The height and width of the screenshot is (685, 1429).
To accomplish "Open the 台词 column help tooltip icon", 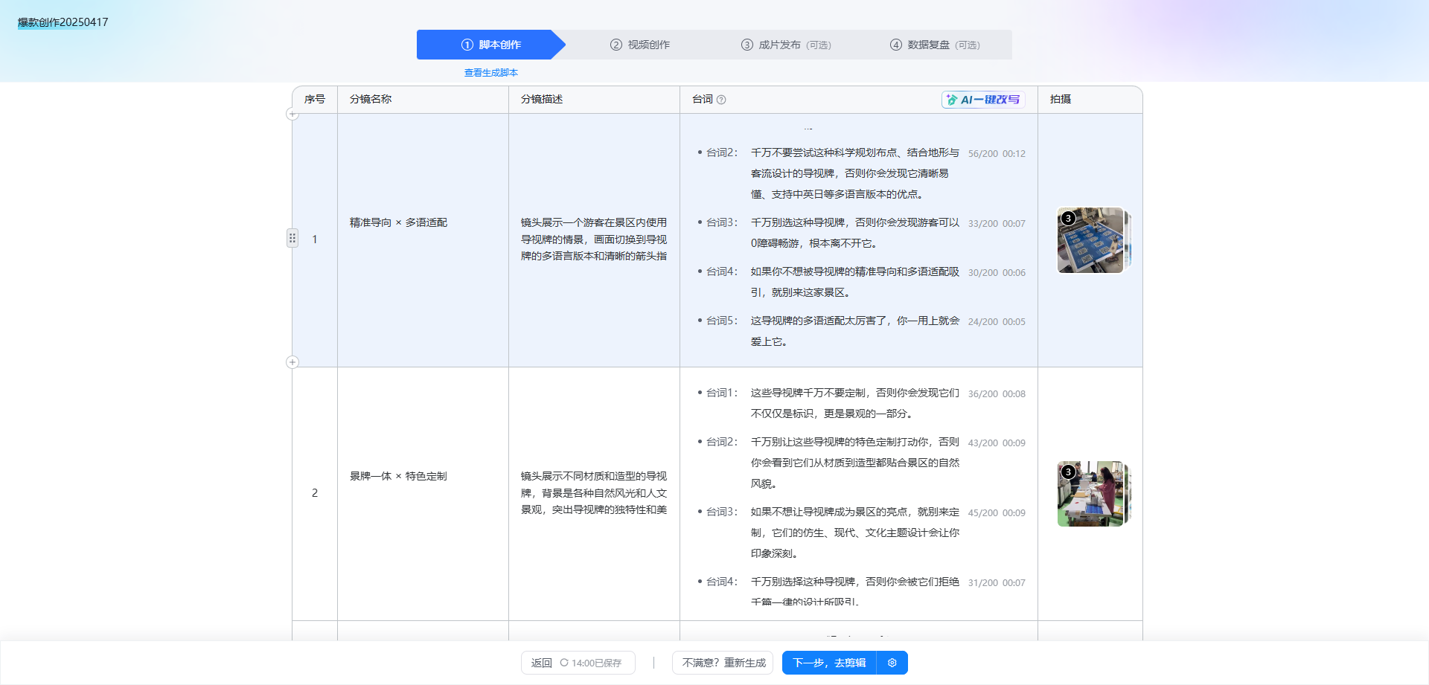I will pos(721,99).
